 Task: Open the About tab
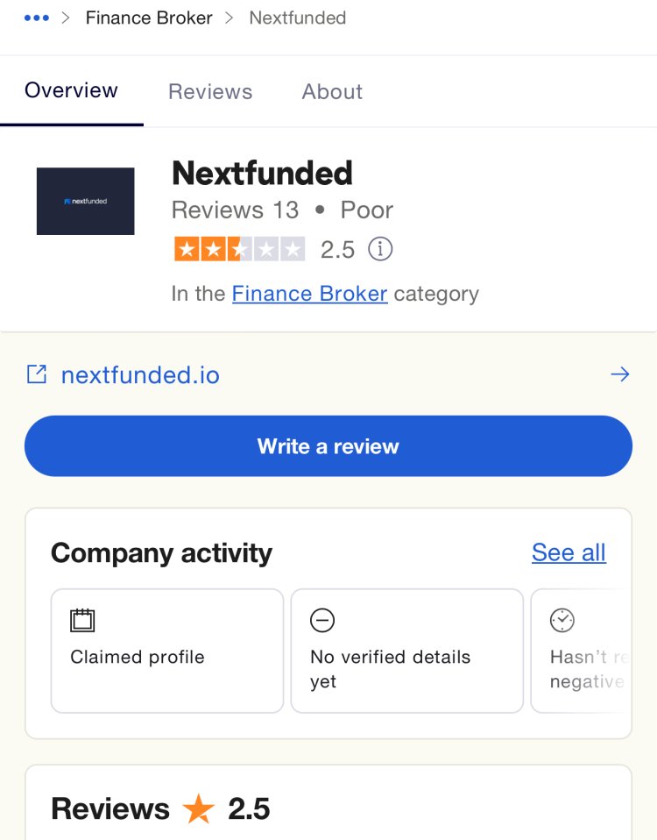[332, 91]
